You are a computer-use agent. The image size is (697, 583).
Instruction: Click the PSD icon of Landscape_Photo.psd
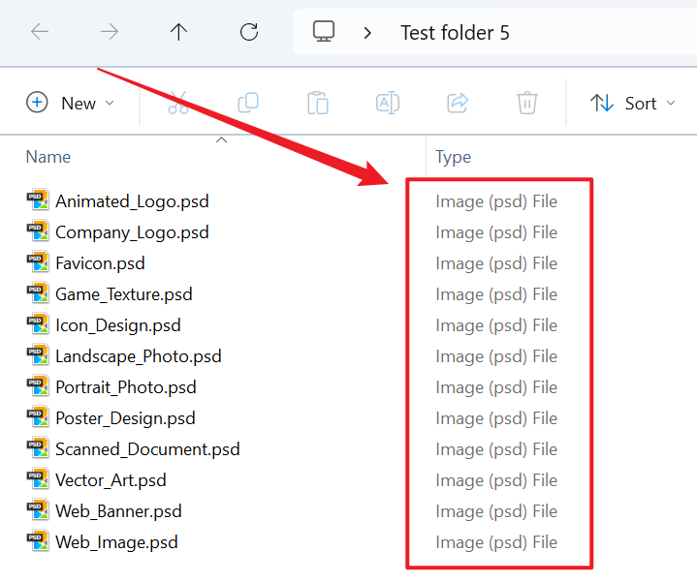coord(38,354)
